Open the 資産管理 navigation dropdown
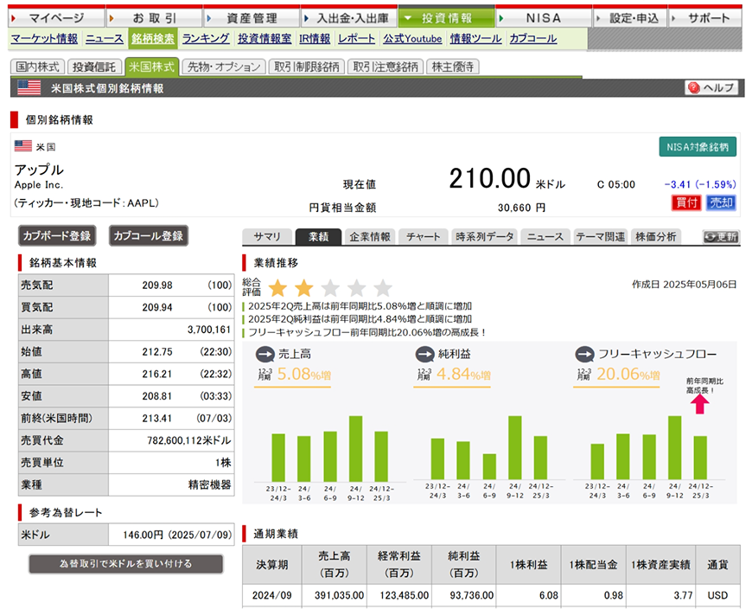This screenshot has height=609, width=752. tap(252, 17)
